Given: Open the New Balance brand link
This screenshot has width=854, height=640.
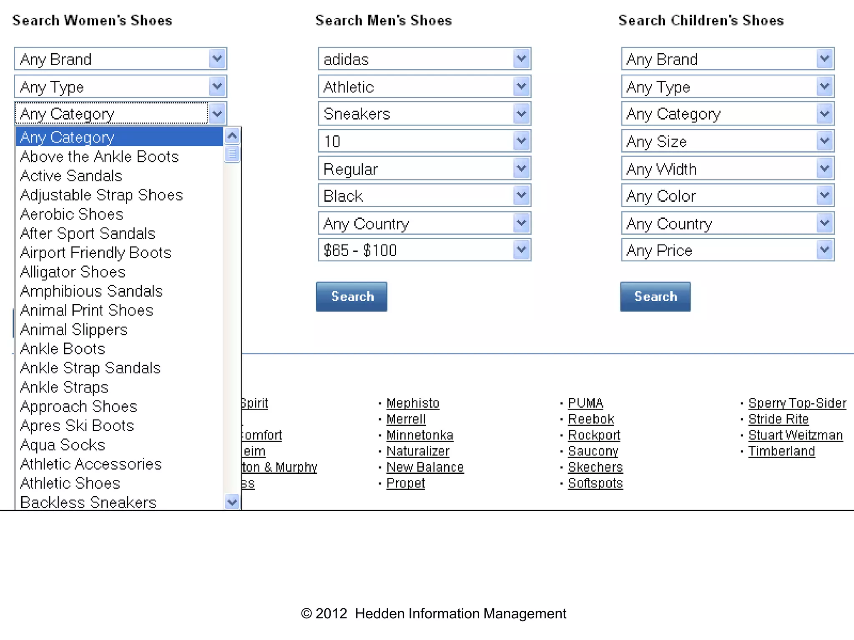Looking at the screenshot, I should tap(425, 467).
